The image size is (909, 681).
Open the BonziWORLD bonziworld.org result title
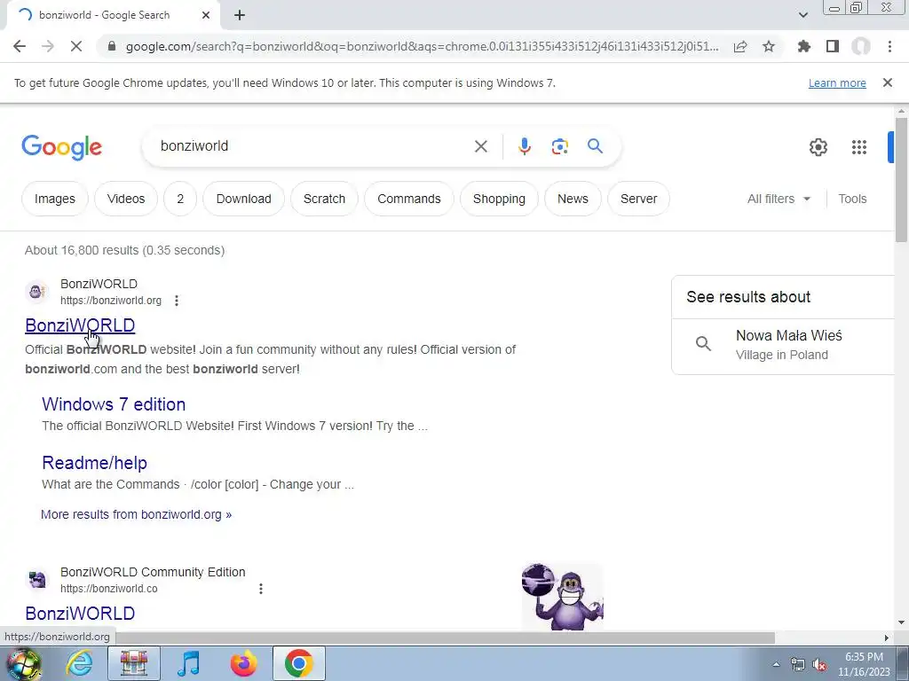tap(80, 325)
